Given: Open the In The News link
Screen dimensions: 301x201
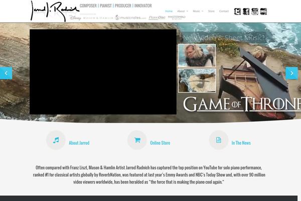Looking at the screenshot, I should 241,143.
